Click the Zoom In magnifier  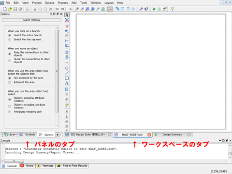(77, 9)
